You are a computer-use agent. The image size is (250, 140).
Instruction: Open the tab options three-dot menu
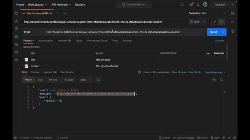tap(65, 13)
